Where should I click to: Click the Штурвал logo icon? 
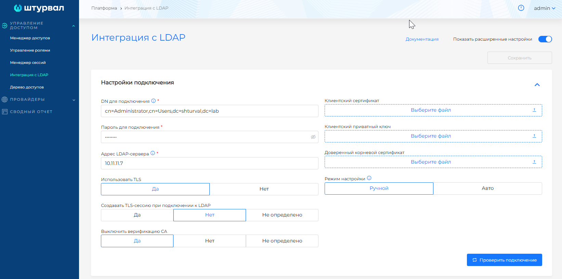[18, 8]
